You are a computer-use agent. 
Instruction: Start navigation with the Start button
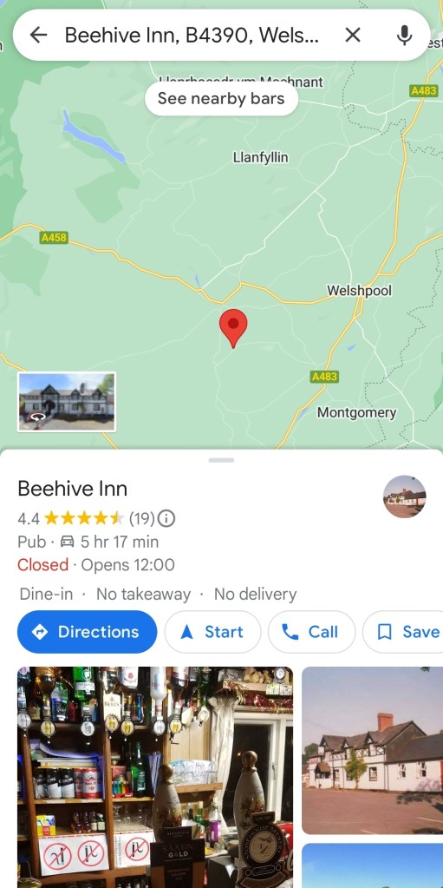[x=212, y=632]
